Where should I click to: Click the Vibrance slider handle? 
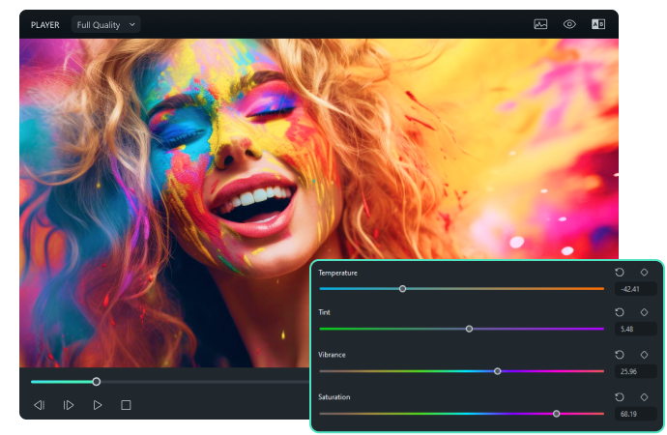point(497,371)
